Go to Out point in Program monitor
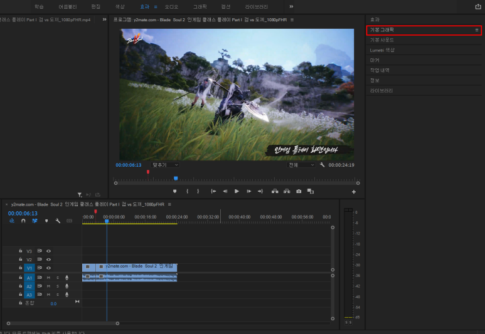Image resolution: width=485 pixels, height=334 pixels. click(260, 191)
